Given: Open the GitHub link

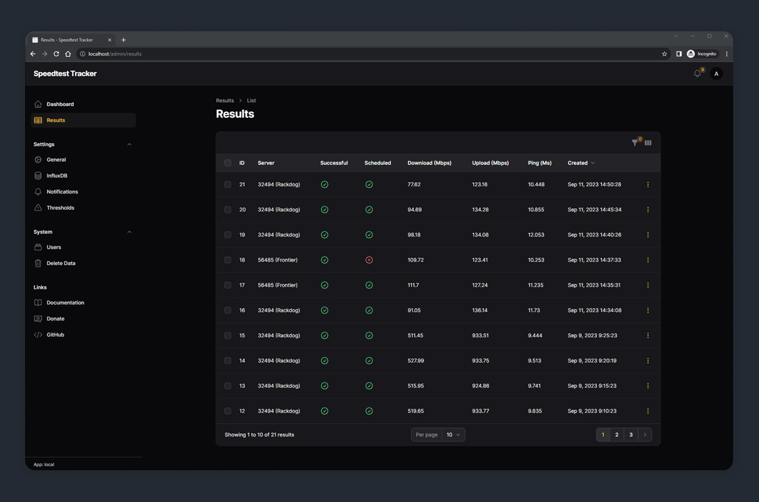Looking at the screenshot, I should click(x=83, y=335).
